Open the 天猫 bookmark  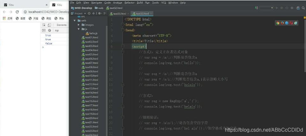[34, 18]
